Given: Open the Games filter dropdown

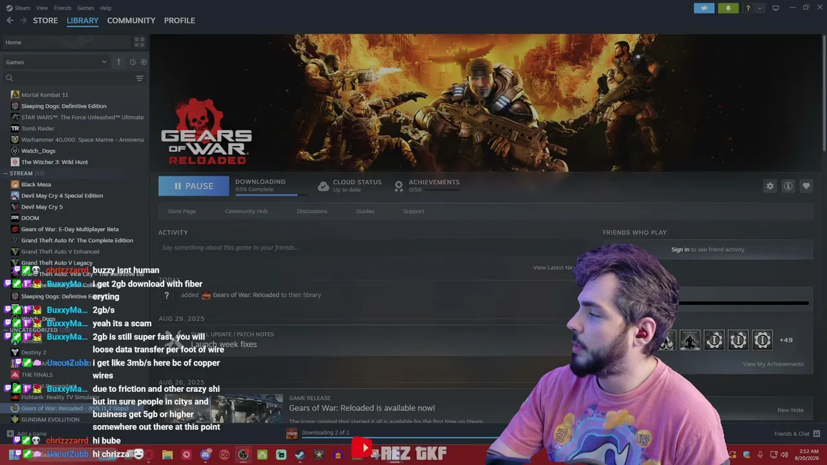Looking at the screenshot, I should tap(56, 62).
